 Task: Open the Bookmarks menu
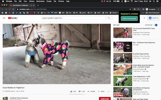pyautogui.click(x=41, y=1)
